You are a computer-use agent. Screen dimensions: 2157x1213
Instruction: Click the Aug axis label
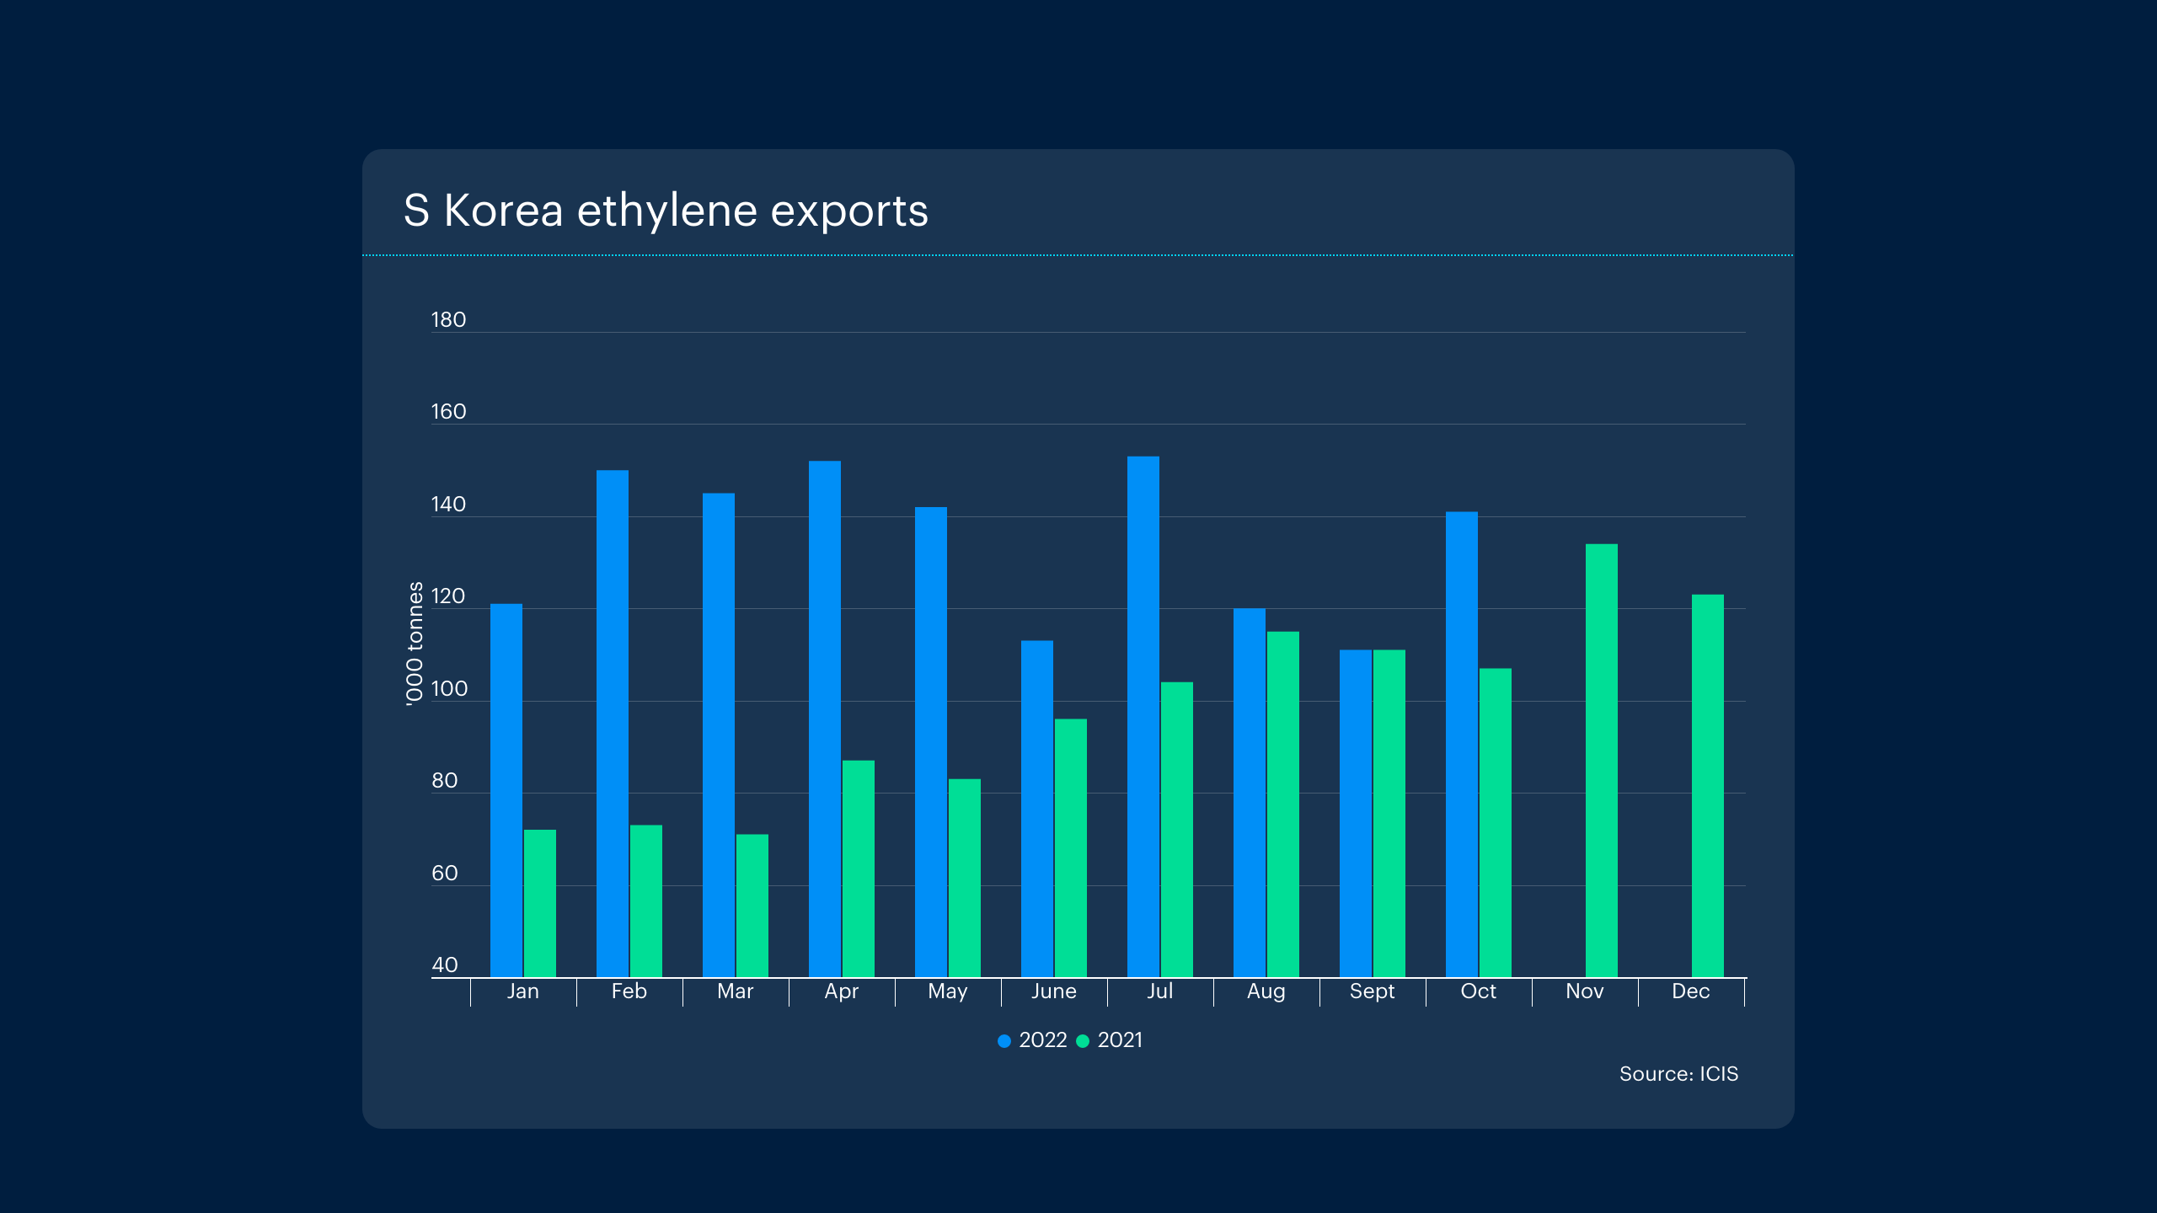[x=1266, y=991]
